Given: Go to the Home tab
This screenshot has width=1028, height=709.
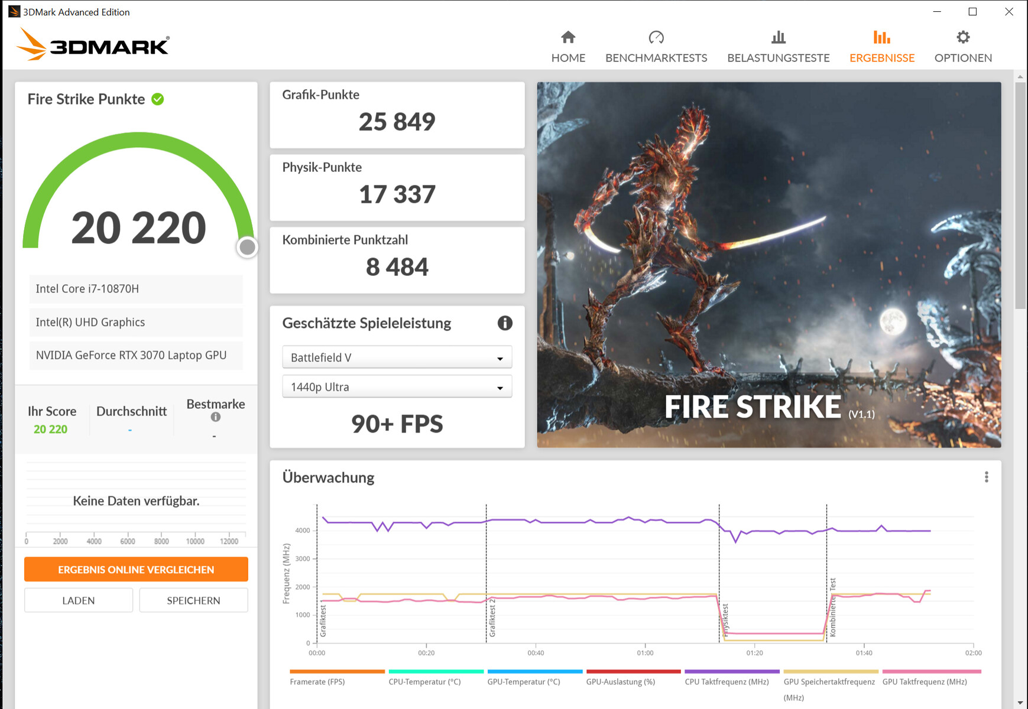Looking at the screenshot, I should tap(568, 47).
